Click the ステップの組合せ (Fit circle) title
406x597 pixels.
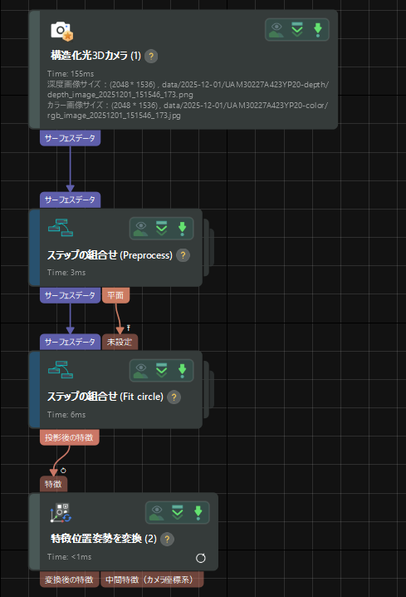tap(105, 397)
